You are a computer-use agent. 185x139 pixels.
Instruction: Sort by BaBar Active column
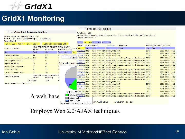coord(61,52)
